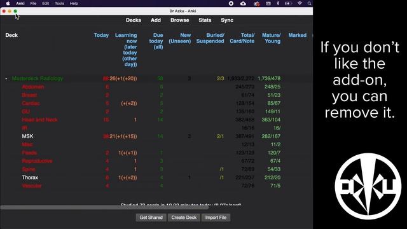Open Stats
This screenshot has width=407, height=229.
point(205,20)
